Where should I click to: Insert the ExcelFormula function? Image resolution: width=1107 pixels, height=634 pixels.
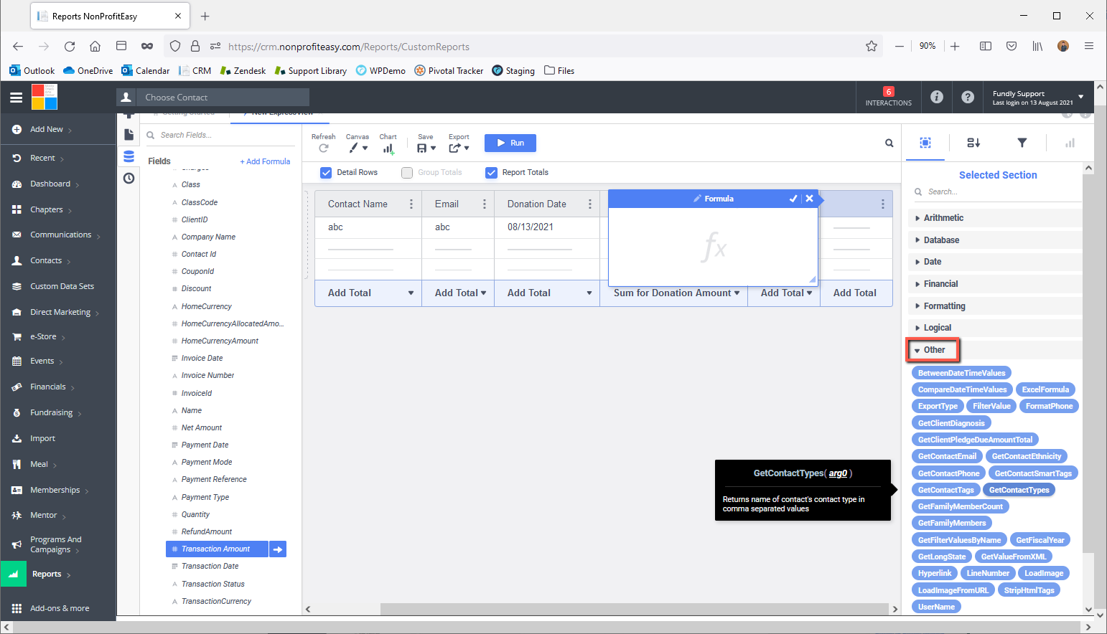tap(1045, 390)
